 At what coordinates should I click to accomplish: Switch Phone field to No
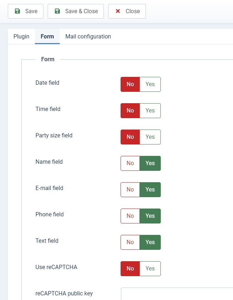130,216
